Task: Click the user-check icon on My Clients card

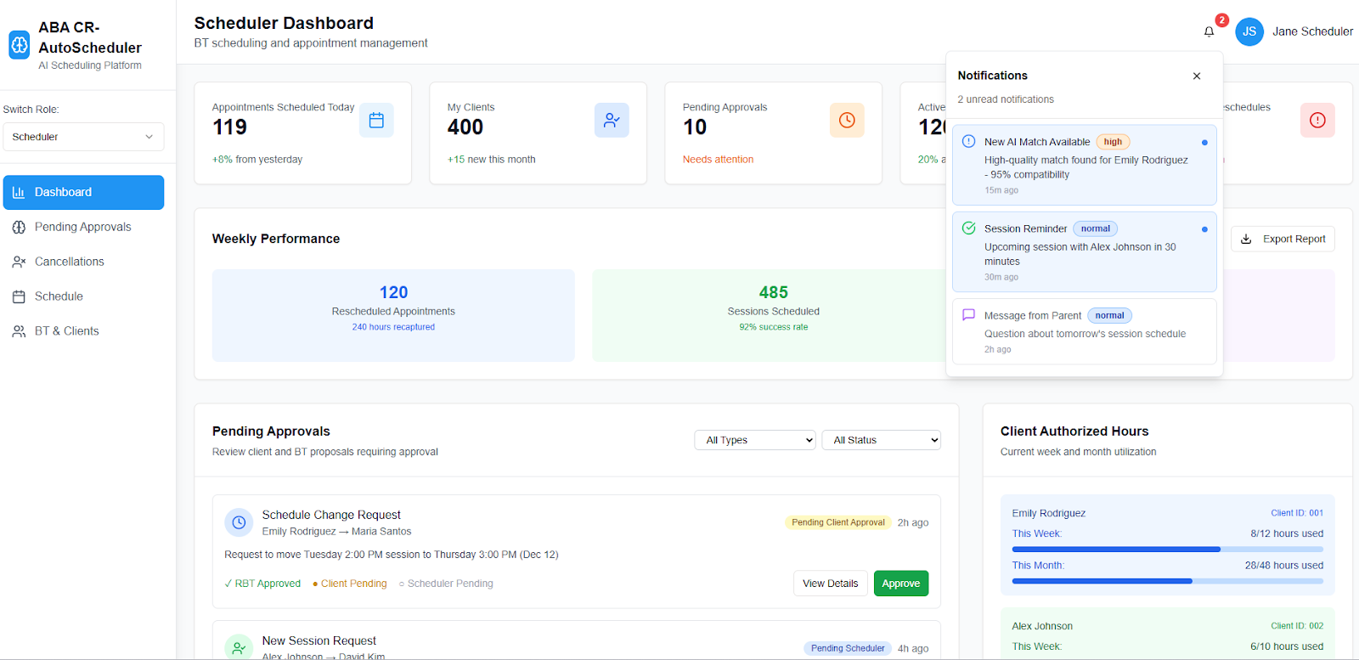Action: 612,121
